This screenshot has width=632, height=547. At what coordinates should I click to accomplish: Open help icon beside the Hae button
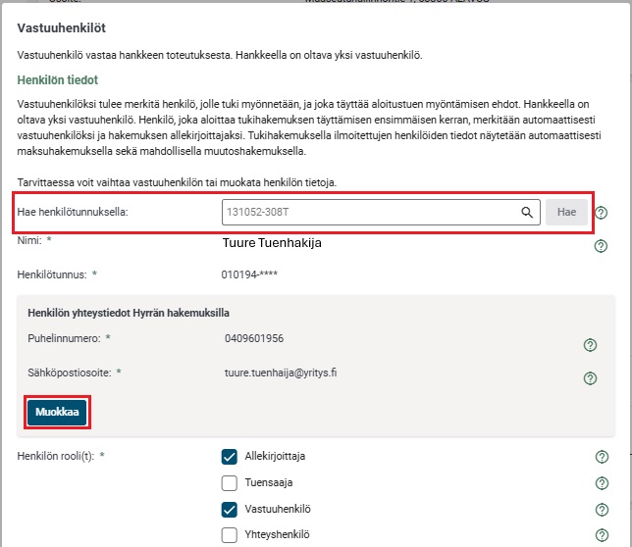tap(601, 213)
